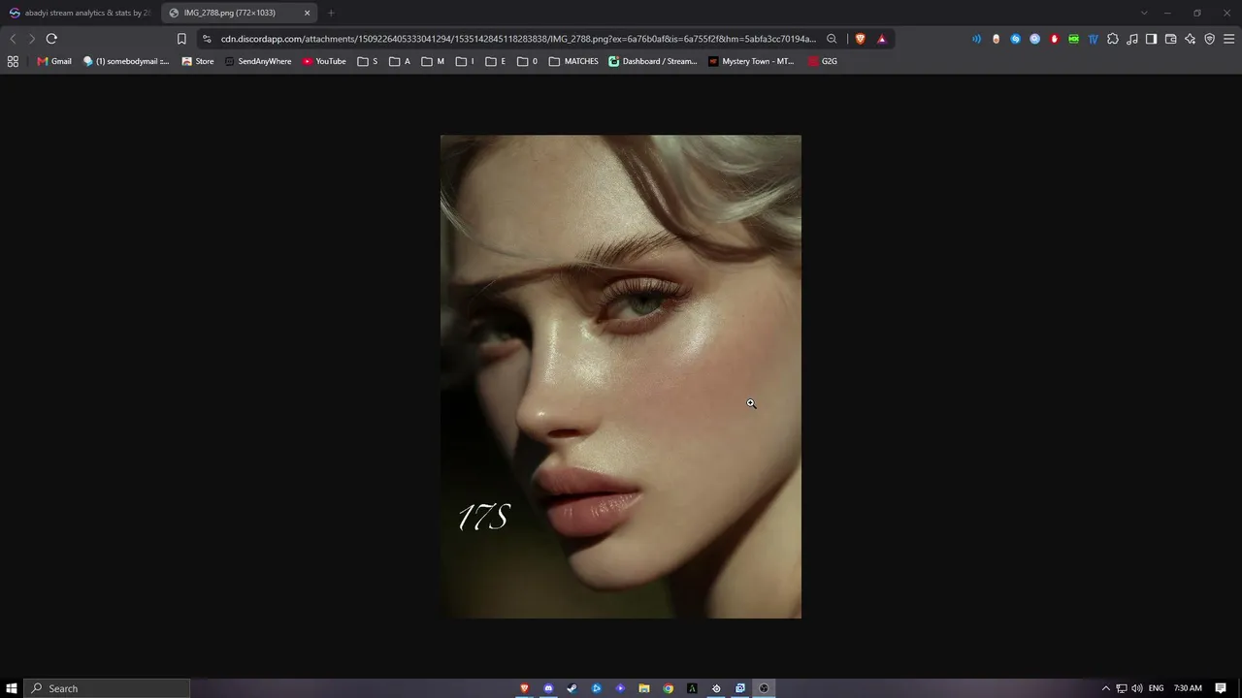Screen dimensions: 1242x698
Task: Open Brave Rewards triangle icon
Action: click(x=881, y=39)
